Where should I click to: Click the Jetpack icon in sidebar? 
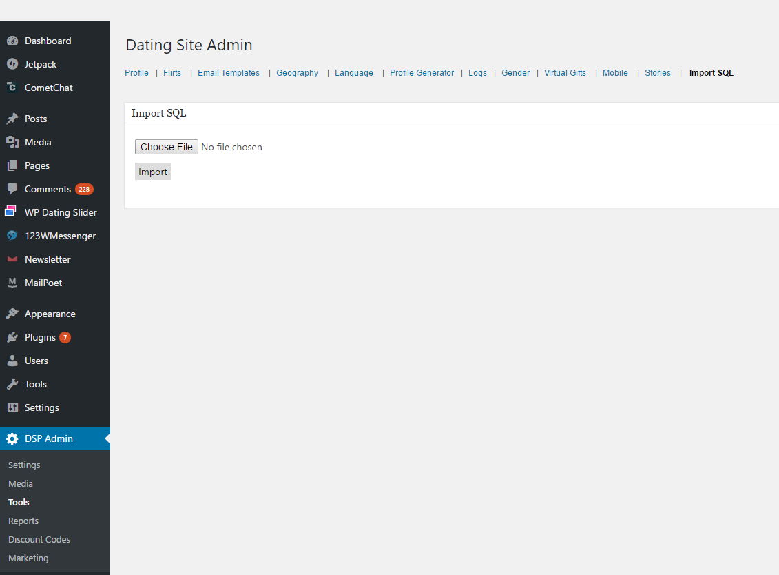pyautogui.click(x=12, y=64)
